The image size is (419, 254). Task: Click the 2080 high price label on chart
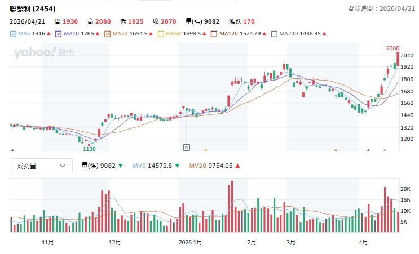392,48
